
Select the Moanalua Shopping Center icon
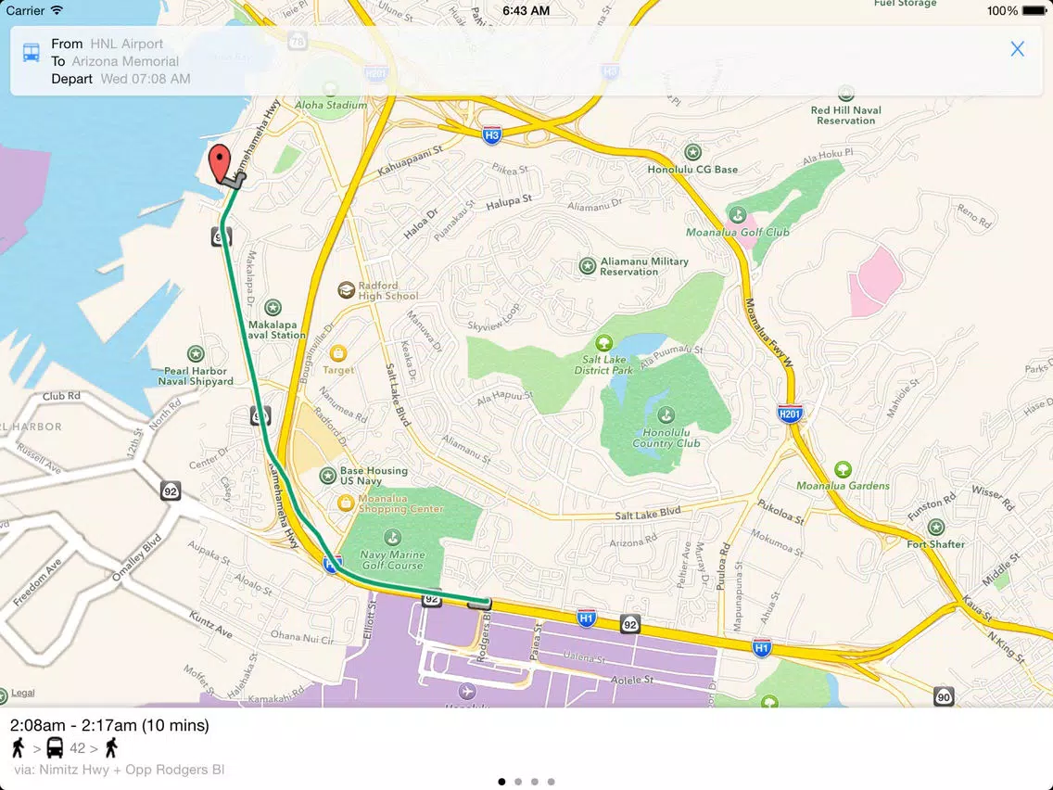tap(346, 503)
